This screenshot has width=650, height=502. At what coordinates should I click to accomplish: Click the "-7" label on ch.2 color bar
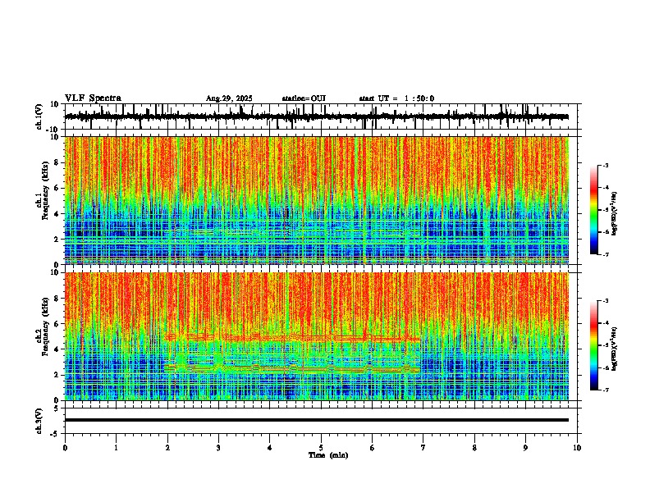coord(605,390)
